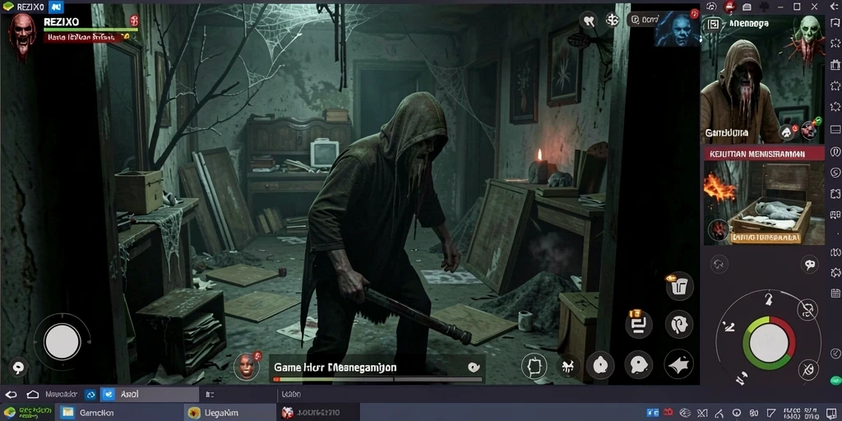Click the 'Game Hor Meanegamijon' caption text
This screenshot has height=421, width=842.
[335, 368]
